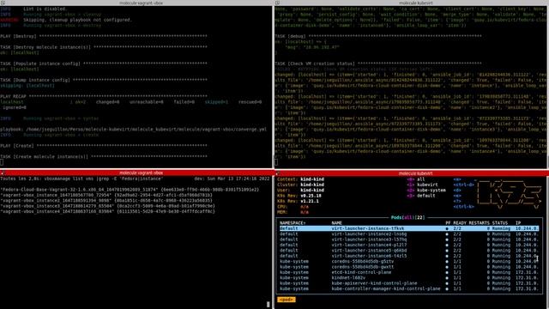Screen dimensions: 549x309
Task: Click the vagrant-vbox_instance3 VM line
Action: [108, 206]
